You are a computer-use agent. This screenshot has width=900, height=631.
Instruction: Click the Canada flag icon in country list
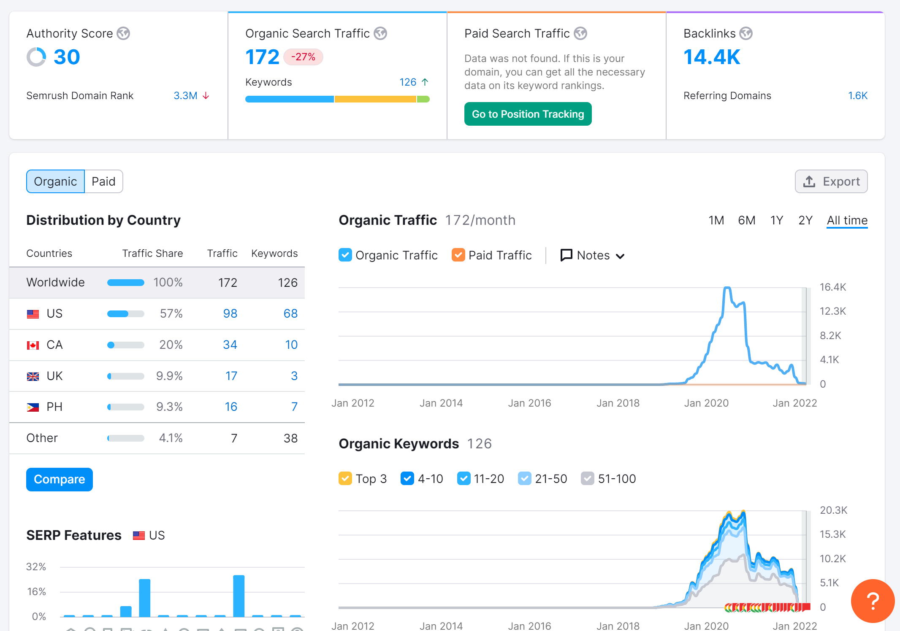tap(33, 345)
